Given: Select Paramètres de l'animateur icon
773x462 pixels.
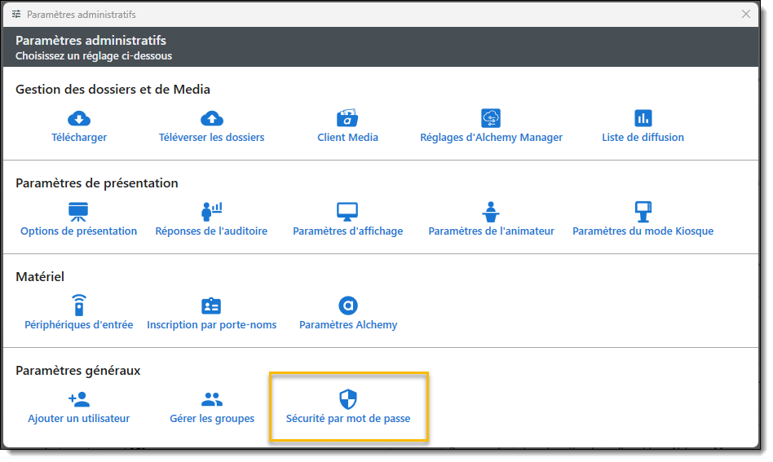Looking at the screenshot, I should 491,212.
